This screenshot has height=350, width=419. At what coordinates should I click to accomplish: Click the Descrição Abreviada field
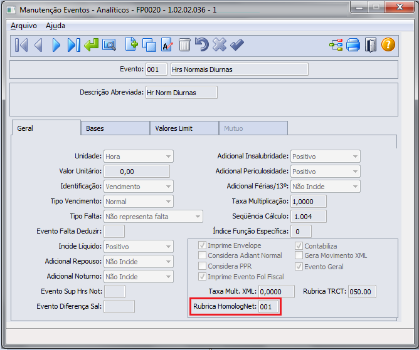181,92
